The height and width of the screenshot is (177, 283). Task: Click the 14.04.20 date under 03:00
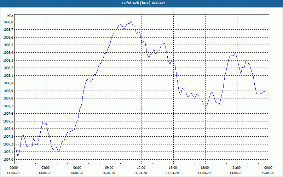tap(45, 173)
